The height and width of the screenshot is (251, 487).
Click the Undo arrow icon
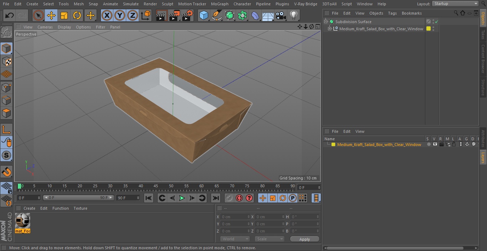pyautogui.click(x=10, y=15)
